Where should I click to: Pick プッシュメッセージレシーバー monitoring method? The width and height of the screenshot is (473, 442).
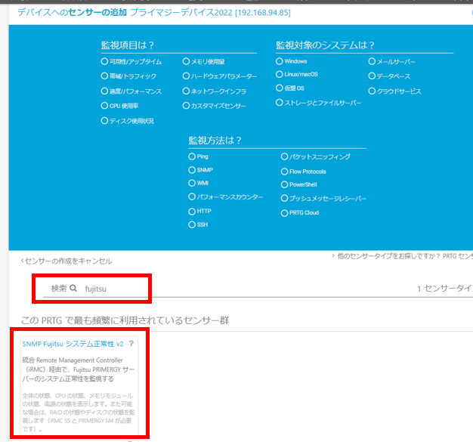284,198
